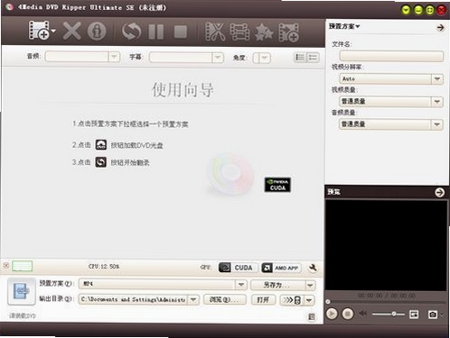The height and width of the screenshot is (338, 450).
Task: Click the profile filmstrip thumbnail at bottom left
Action: click(21, 291)
